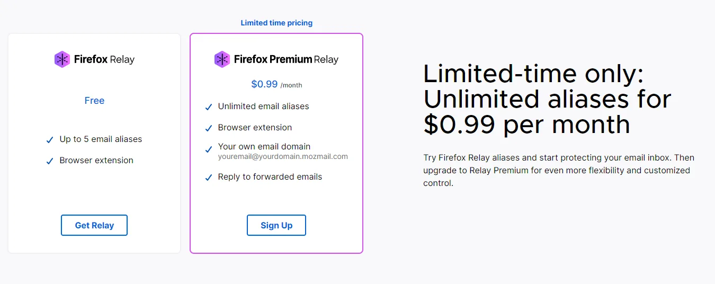This screenshot has height=284, width=715.
Task: Click the checkmark beside "Your own email domain"
Action: (209, 150)
